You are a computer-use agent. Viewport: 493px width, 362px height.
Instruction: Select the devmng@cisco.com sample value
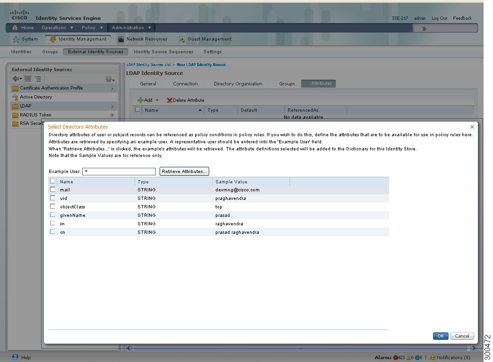238,189
